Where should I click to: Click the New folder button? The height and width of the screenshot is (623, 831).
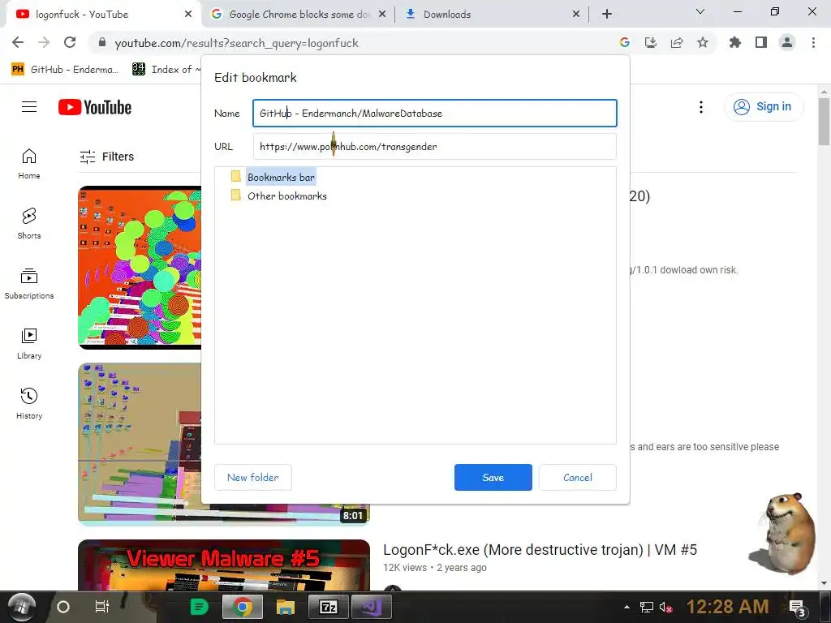[253, 477]
